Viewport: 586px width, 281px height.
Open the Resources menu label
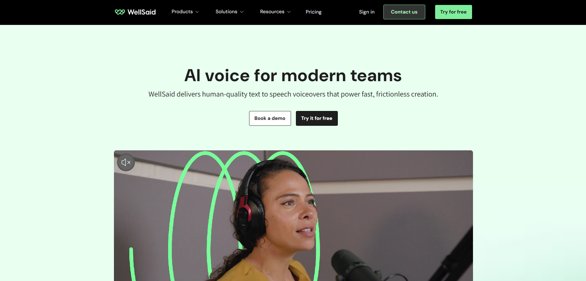point(272,12)
